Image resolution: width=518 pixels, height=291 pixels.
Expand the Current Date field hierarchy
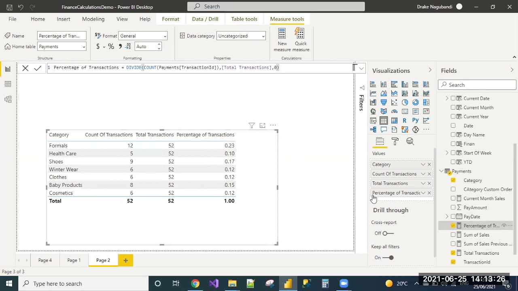pyautogui.click(x=447, y=98)
